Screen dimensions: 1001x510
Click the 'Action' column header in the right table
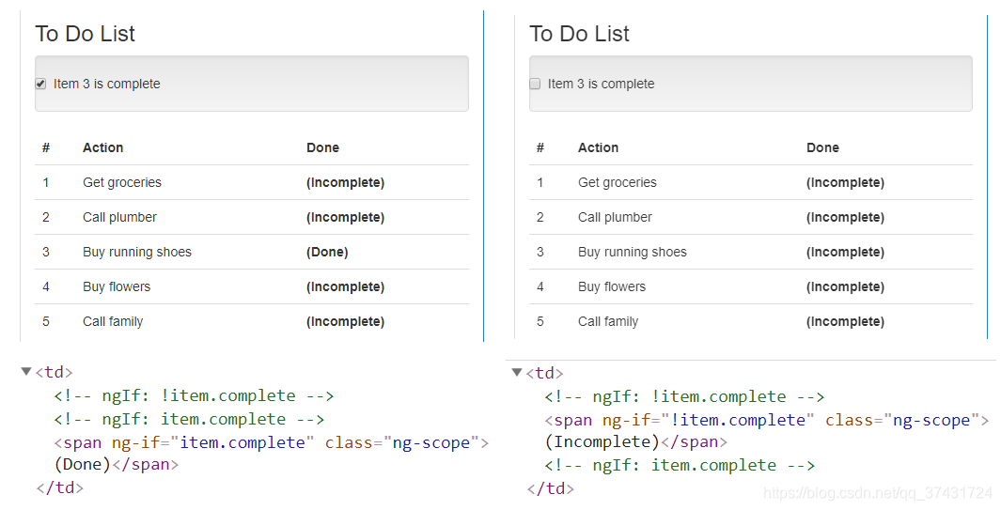[x=598, y=147]
